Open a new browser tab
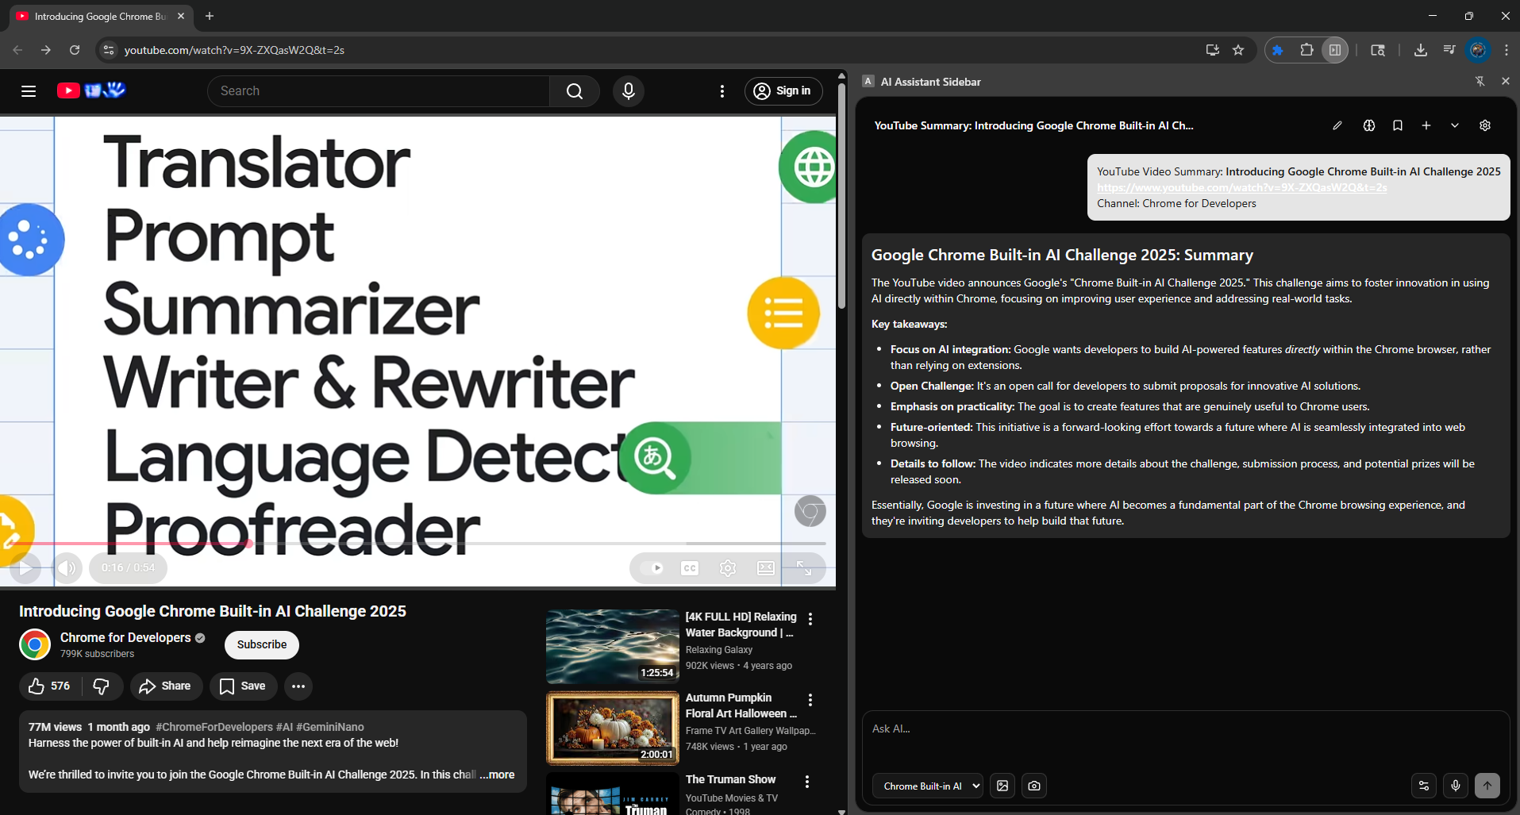Screen dimensions: 1520x815 (x=210, y=16)
